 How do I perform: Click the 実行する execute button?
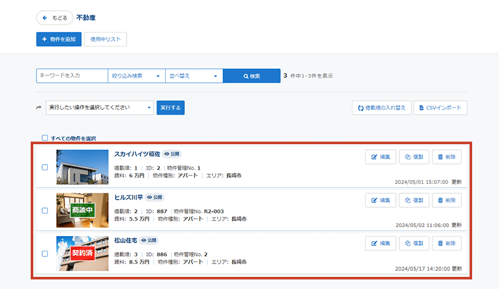[x=170, y=108]
